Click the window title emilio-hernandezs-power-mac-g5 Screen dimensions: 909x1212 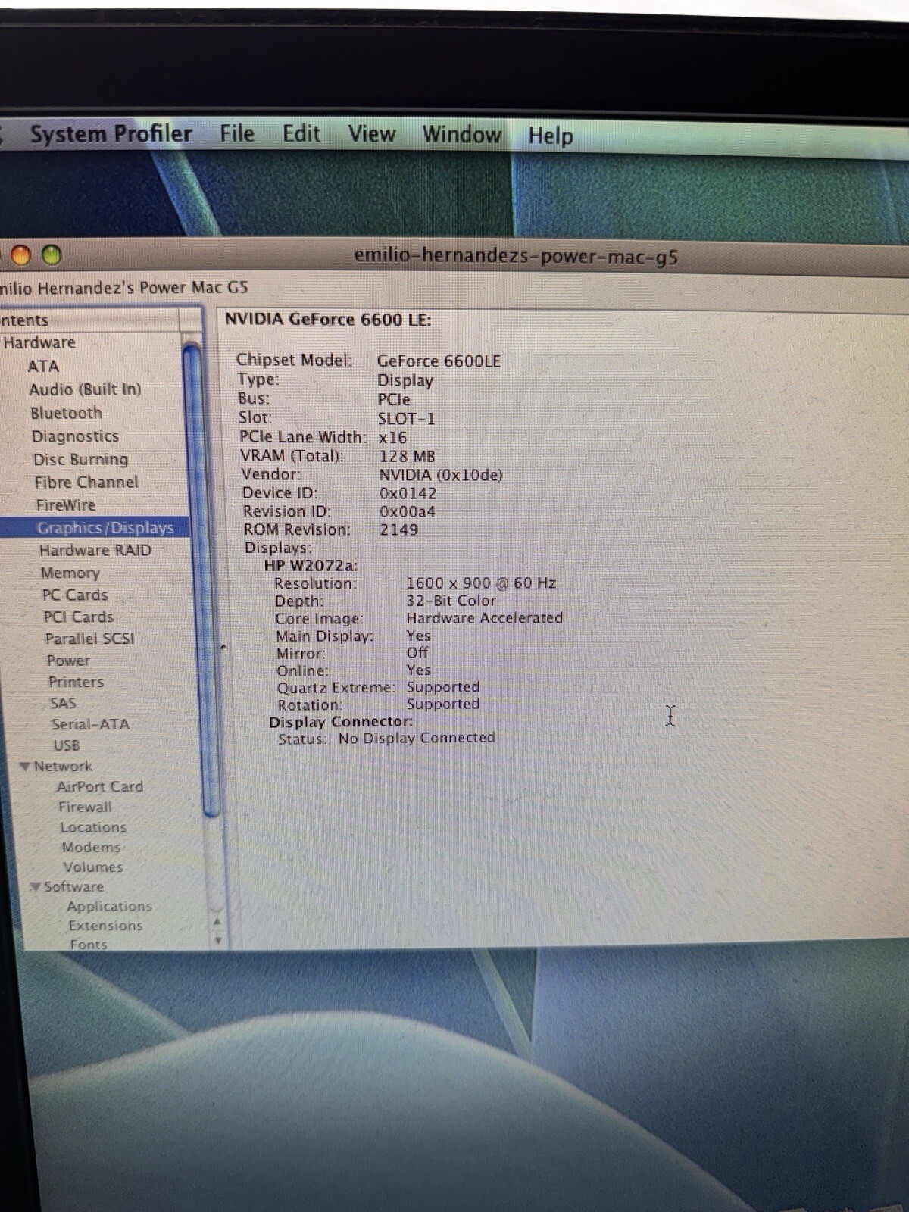click(516, 256)
